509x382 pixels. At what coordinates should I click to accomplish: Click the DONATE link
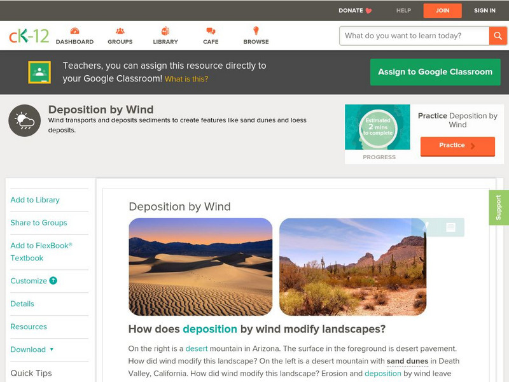point(351,11)
